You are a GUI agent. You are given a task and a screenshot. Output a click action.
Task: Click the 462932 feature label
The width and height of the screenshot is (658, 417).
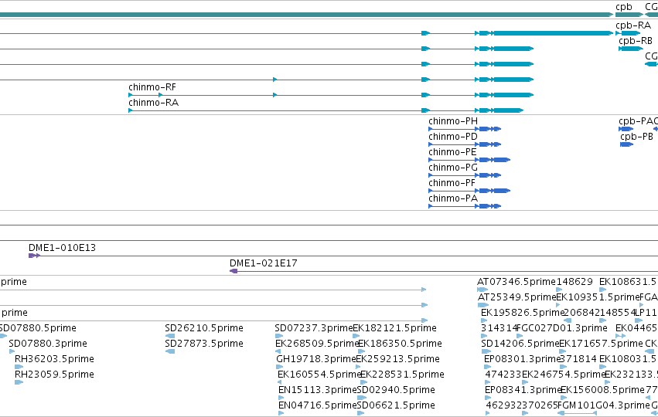coord(503,405)
